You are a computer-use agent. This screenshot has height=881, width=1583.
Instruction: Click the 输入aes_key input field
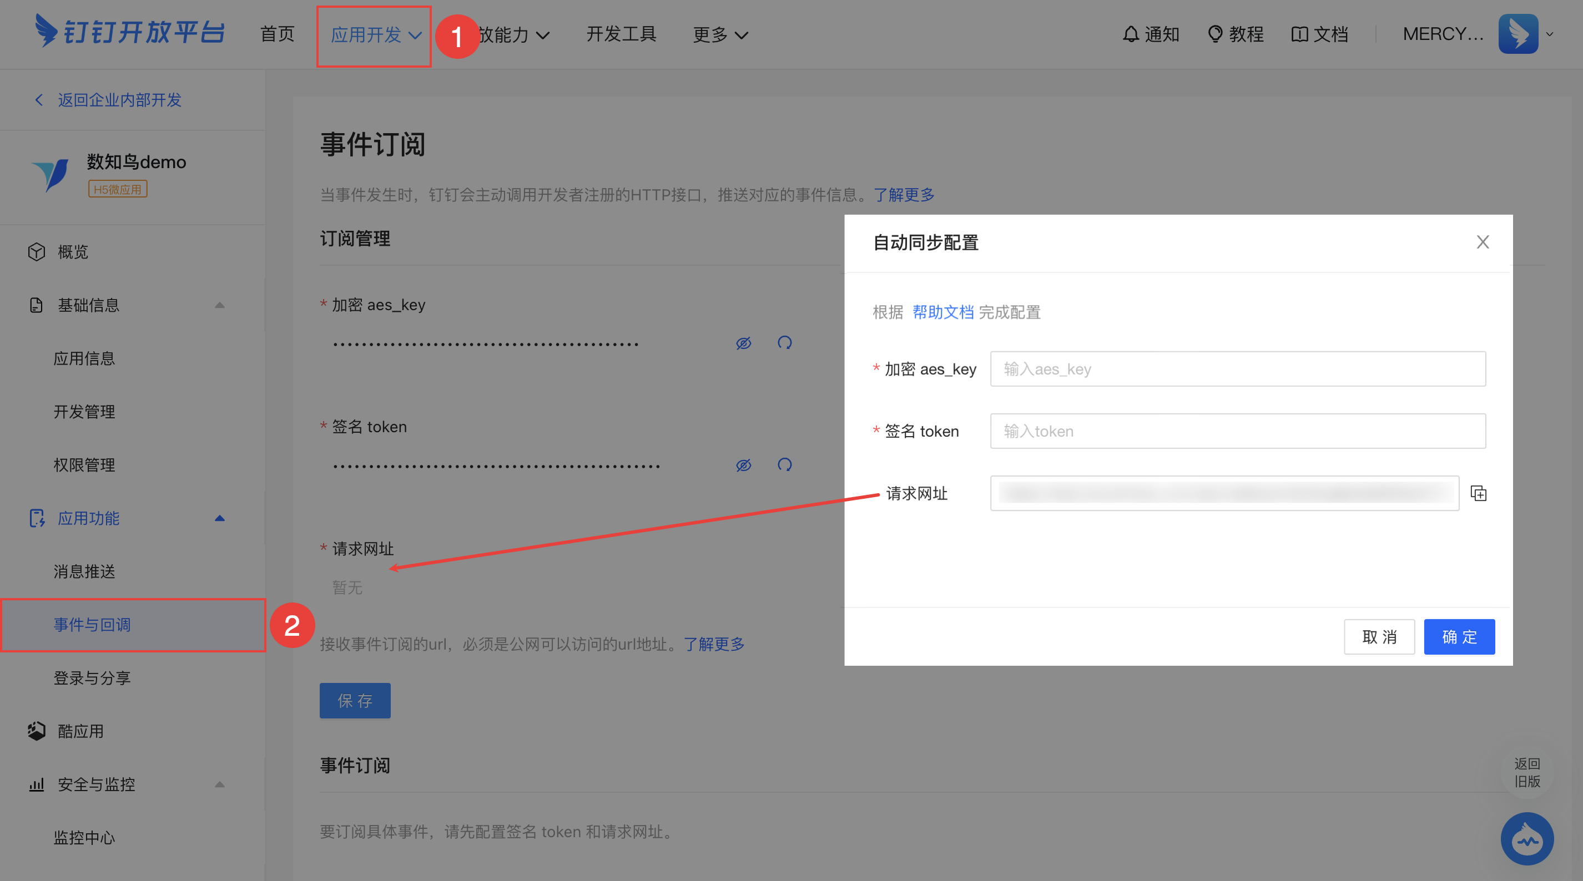[x=1237, y=369]
